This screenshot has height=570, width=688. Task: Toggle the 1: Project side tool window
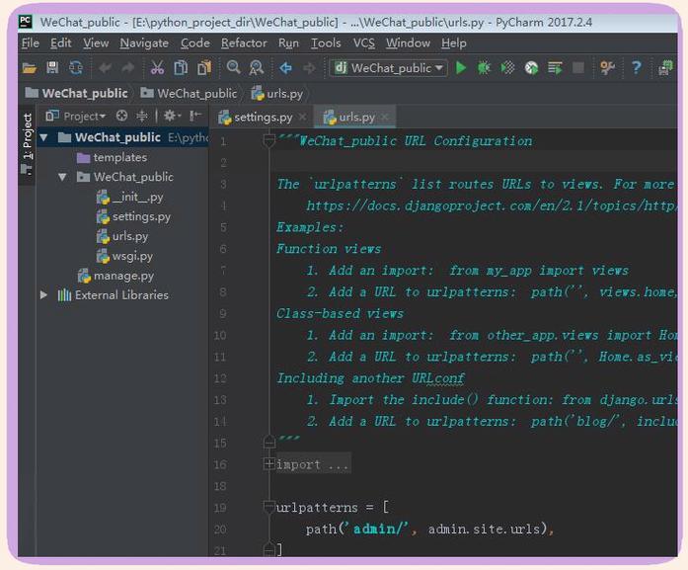28,143
